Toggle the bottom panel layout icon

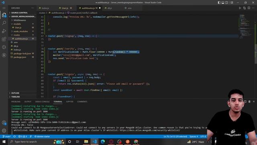[223, 2]
